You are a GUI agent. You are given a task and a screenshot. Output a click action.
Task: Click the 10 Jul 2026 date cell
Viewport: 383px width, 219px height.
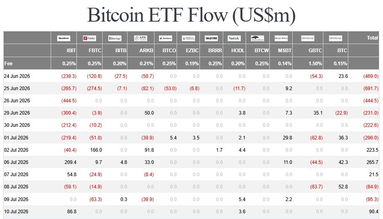tap(16, 211)
